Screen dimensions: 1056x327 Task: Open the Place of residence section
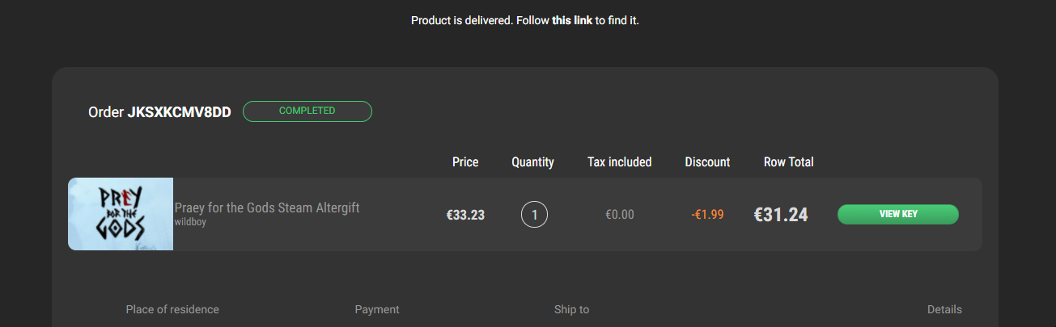point(172,309)
